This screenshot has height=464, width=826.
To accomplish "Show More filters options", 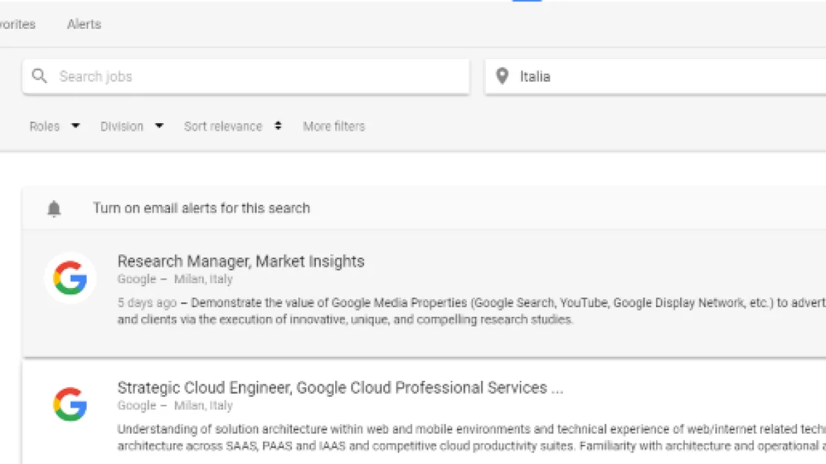I will pos(334,126).
